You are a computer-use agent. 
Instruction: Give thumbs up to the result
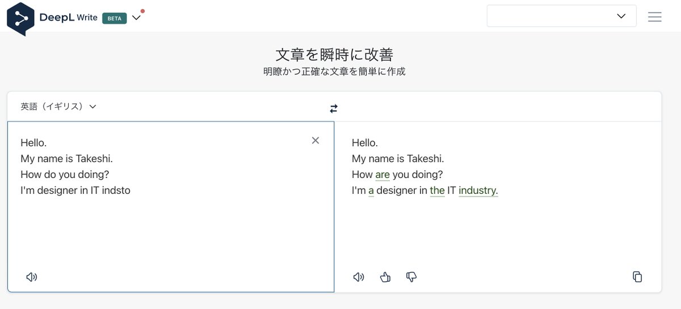point(385,277)
